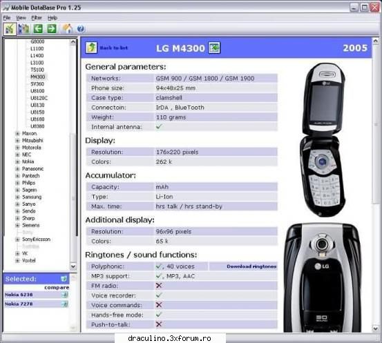Go back with green left arrow
The height and width of the screenshot is (343, 382).
[x=38, y=29]
